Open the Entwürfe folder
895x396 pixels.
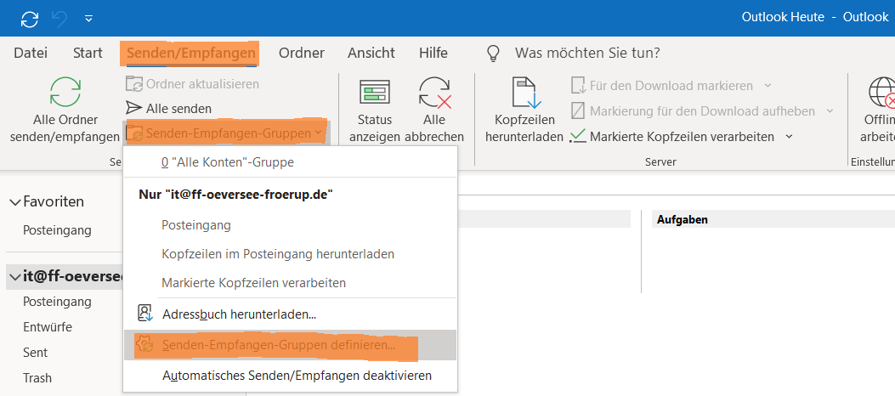tap(48, 327)
